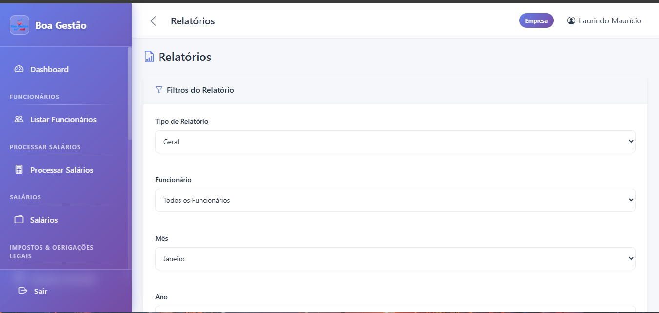Expand the Funcionário selection dropdown
The image size is (659, 313).
(x=395, y=200)
